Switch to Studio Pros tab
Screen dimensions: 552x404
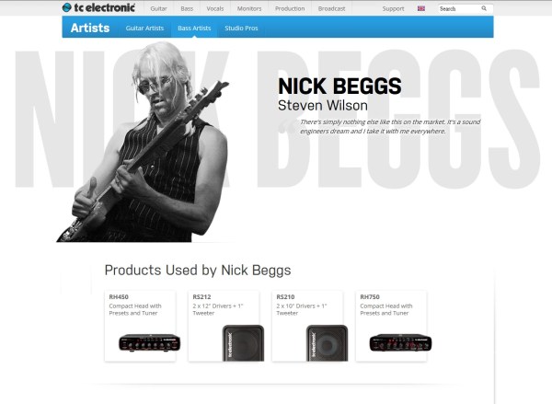click(x=241, y=28)
